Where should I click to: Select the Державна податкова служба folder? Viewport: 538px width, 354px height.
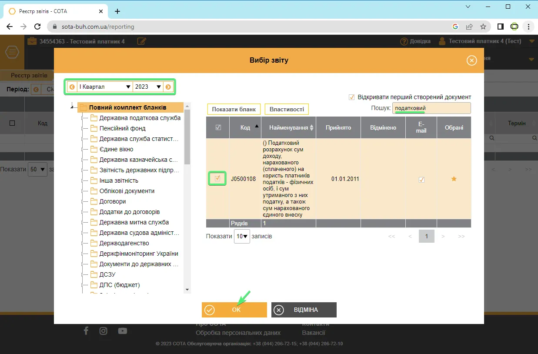click(135, 118)
